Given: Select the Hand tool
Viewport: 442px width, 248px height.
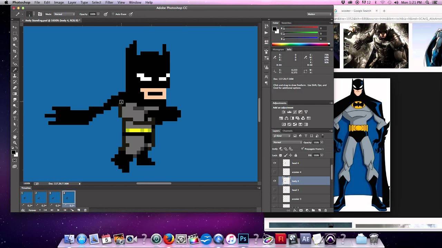Looking at the screenshot, I should (15, 137).
